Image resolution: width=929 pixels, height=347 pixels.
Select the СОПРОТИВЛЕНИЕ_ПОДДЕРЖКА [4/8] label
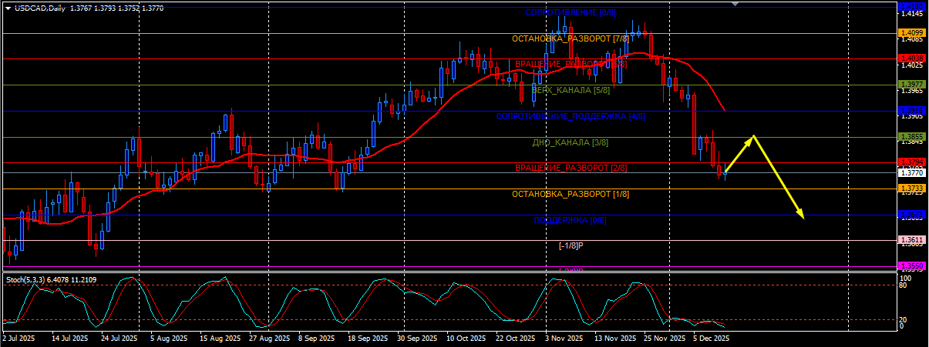tap(571, 116)
